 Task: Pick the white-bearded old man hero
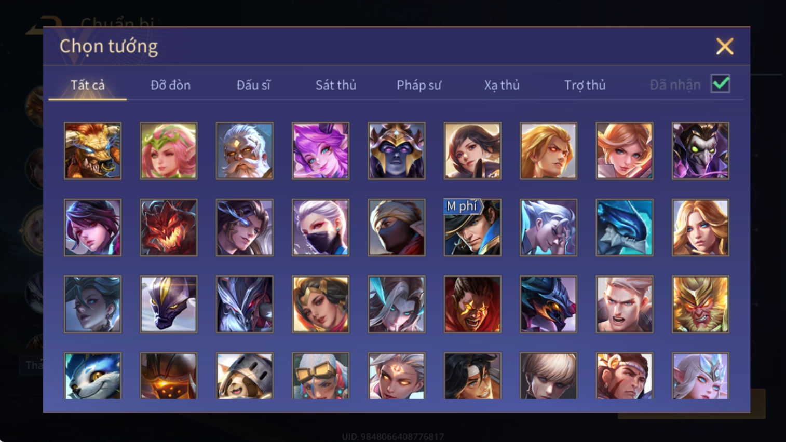point(245,151)
